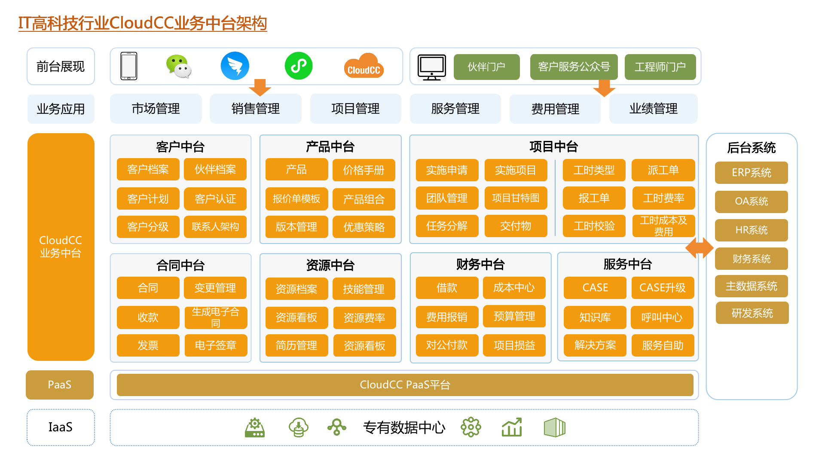The width and height of the screenshot is (825, 464).
Task: Select the 服务管理 business application tab
Action: coord(455,109)
